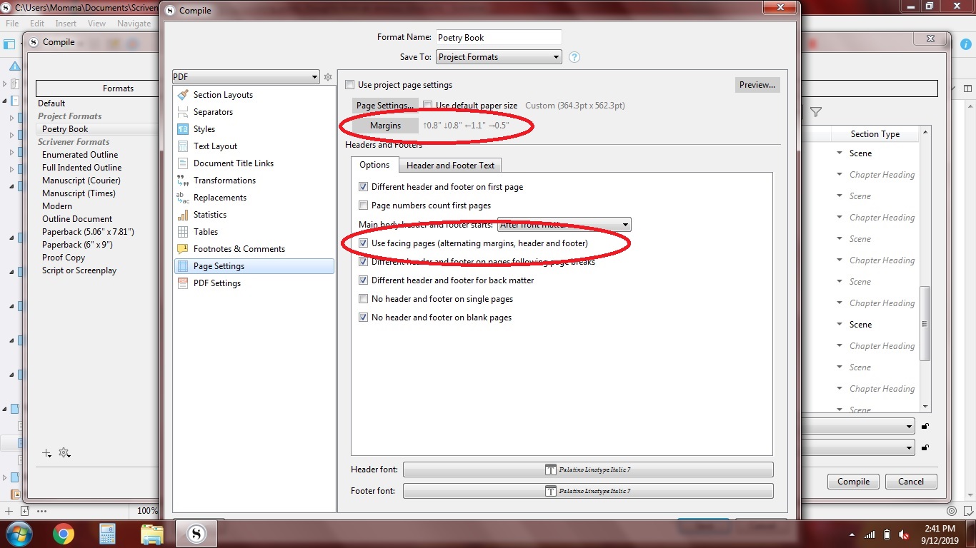Image resolution: width=976 pixels, height=548 pixels.
Task: Click Cancel in the background Compile dialog
Action: pyautogui.click(x=910, y=482)
